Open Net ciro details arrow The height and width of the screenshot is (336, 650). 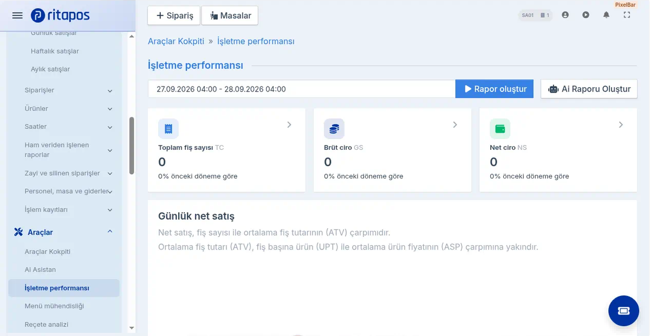[621, 125]
